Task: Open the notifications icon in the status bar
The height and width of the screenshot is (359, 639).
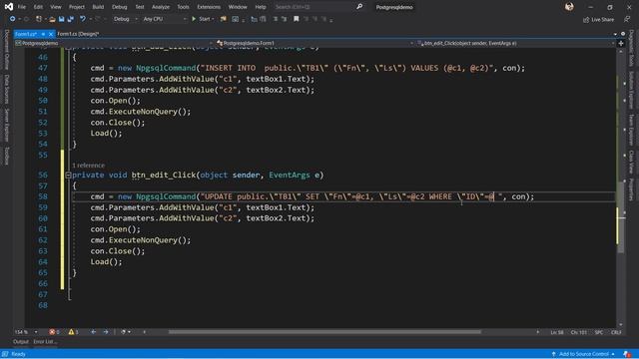Action: [627, 354]
